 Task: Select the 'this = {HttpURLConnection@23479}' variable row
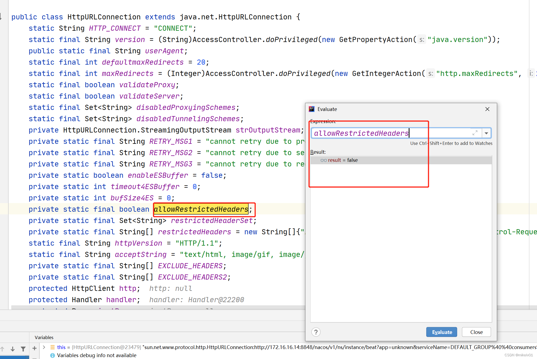pyautogui.click(x=288, y=347)
